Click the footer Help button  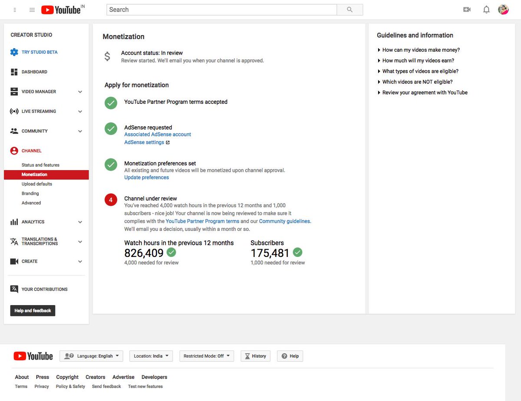pyautogui.click(x=290, y=356)
